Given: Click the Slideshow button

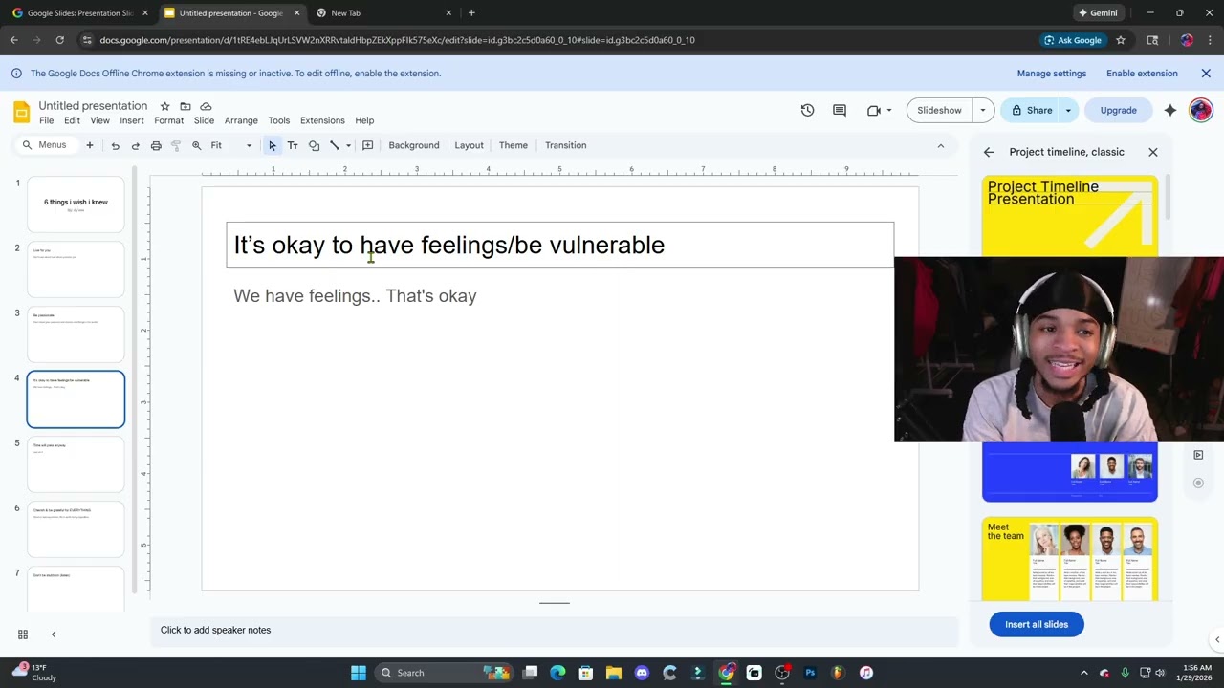Looking at the screenshot, I should (x=939, y=110).
